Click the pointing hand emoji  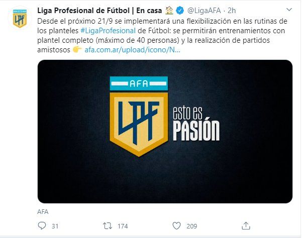[x=77, y=49]
